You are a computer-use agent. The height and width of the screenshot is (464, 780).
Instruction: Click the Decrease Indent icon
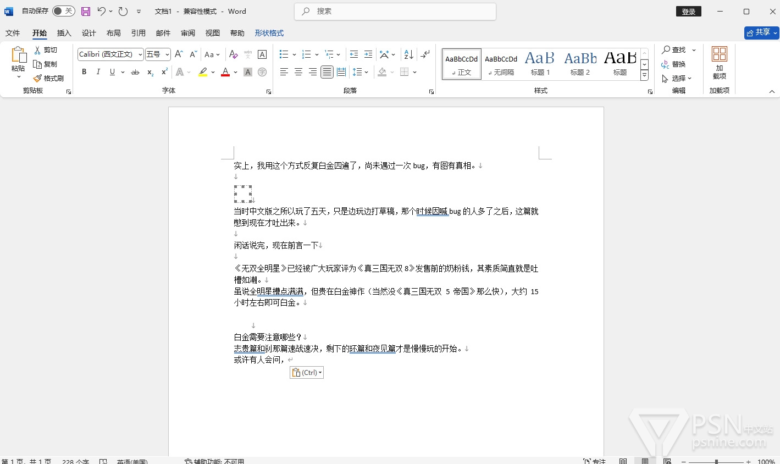pyautogui.click(x=354, y=54)
